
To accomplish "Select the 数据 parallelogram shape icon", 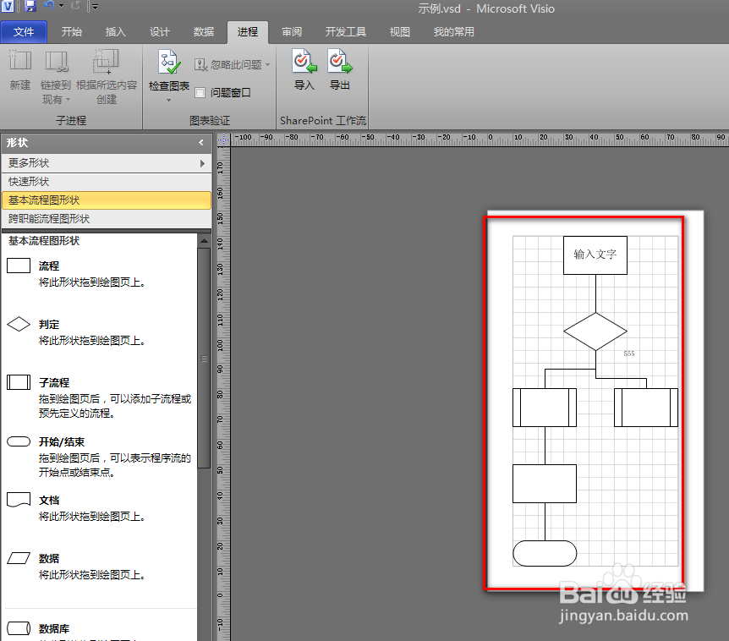I will (19, 558).
